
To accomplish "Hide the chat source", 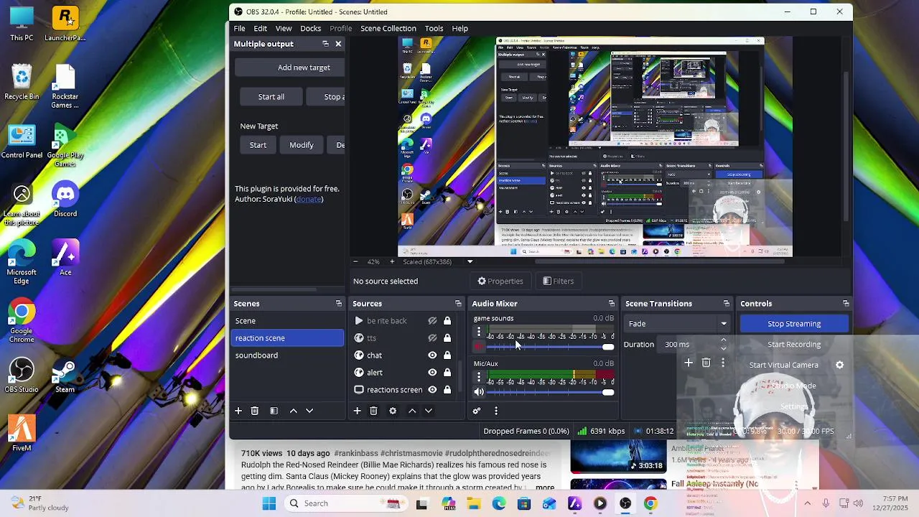I will [x=432, y=355].
